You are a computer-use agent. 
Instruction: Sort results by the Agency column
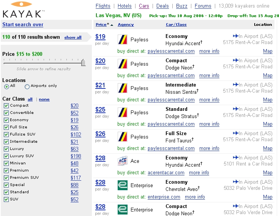[126, 25]
